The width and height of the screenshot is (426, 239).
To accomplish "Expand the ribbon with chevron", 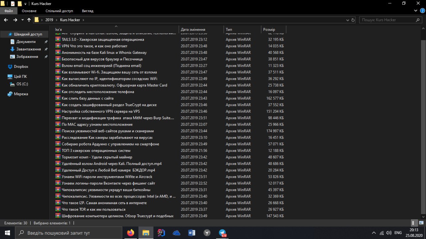I will coord(415,11).
